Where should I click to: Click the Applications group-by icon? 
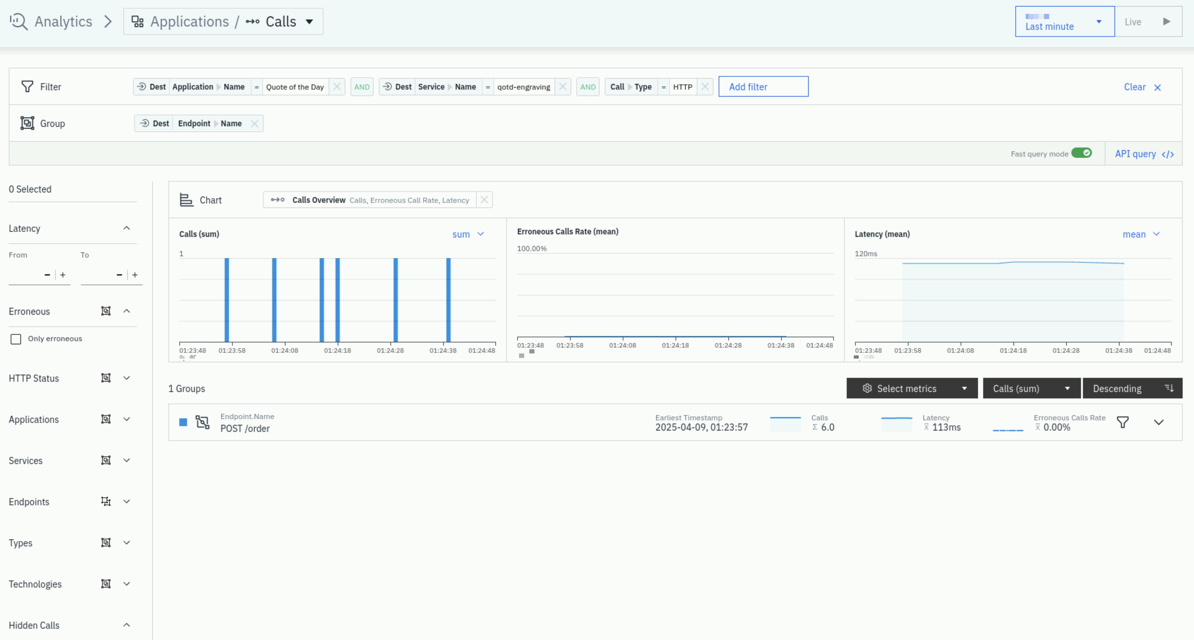(x=106, y=419)
